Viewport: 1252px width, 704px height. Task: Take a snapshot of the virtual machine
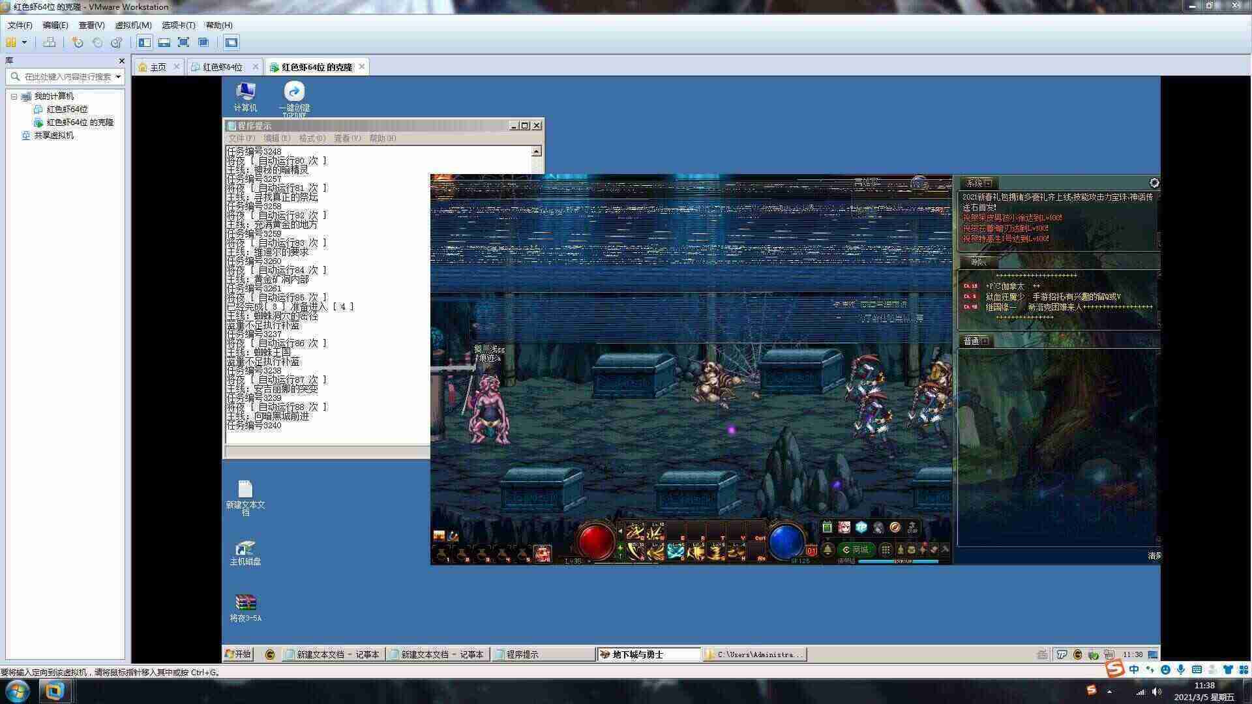coord(78,42)
